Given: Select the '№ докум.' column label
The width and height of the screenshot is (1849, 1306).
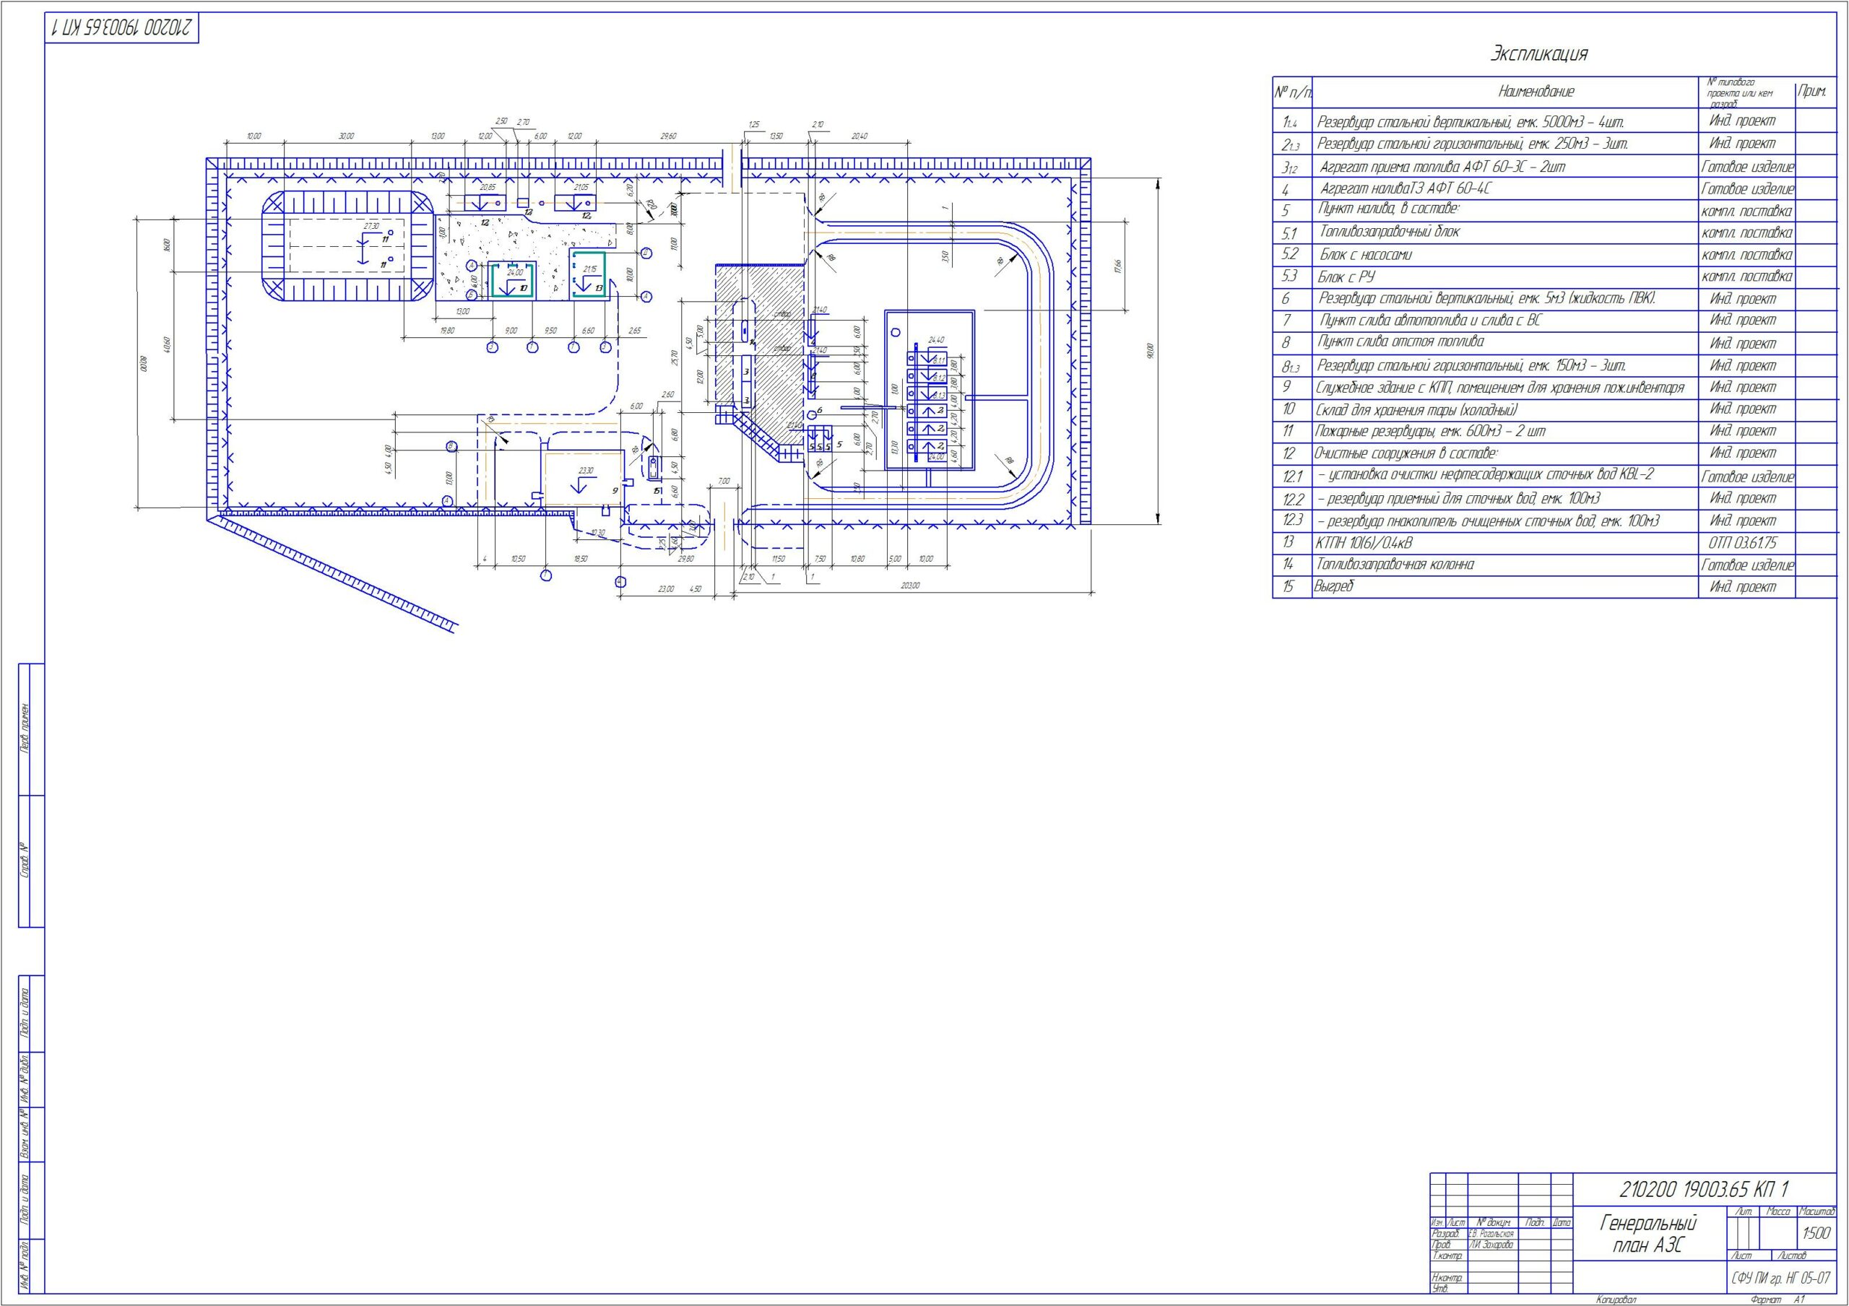Looking at the screenshot, I should pyautogui.click(x=1493, y=1222).
